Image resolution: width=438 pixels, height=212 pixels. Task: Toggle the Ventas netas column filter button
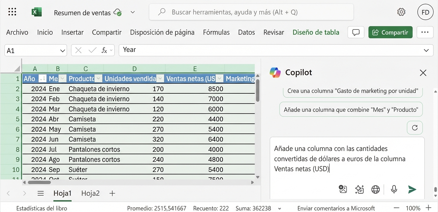(220, 79)
